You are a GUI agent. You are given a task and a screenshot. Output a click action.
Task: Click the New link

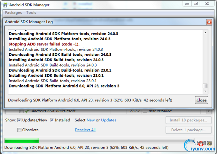tap(90, 120)
